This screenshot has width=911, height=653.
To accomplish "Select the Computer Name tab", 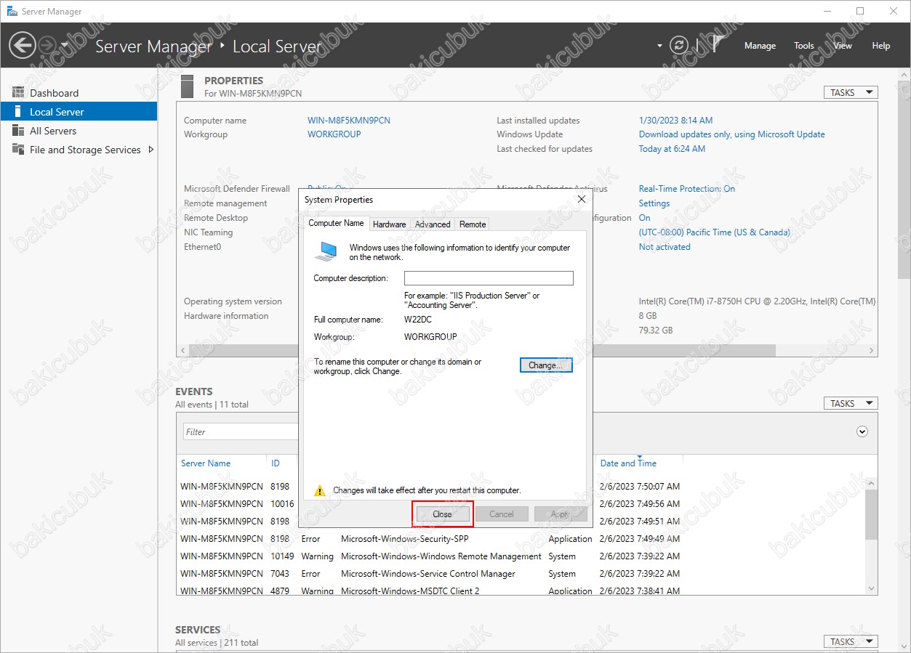I will (336, 223).
